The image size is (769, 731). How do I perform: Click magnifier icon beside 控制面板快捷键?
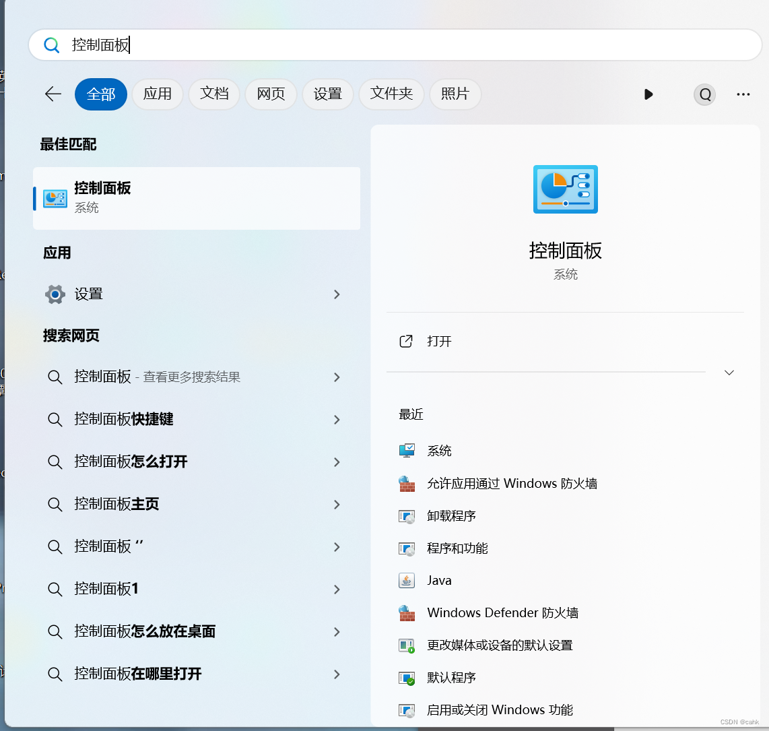click(x=55, y=420)
